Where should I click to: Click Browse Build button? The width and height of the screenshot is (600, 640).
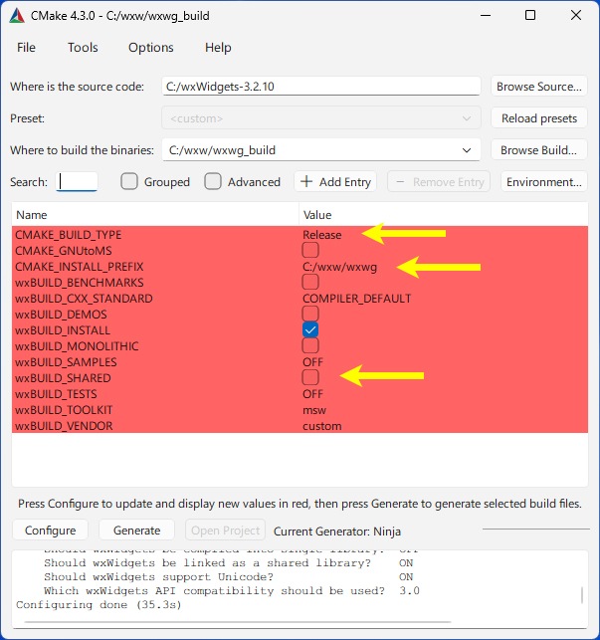[x=538, y=150]
